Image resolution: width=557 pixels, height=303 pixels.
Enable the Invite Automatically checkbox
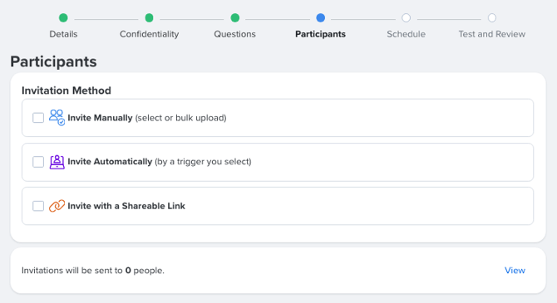[x=38, y=162]
